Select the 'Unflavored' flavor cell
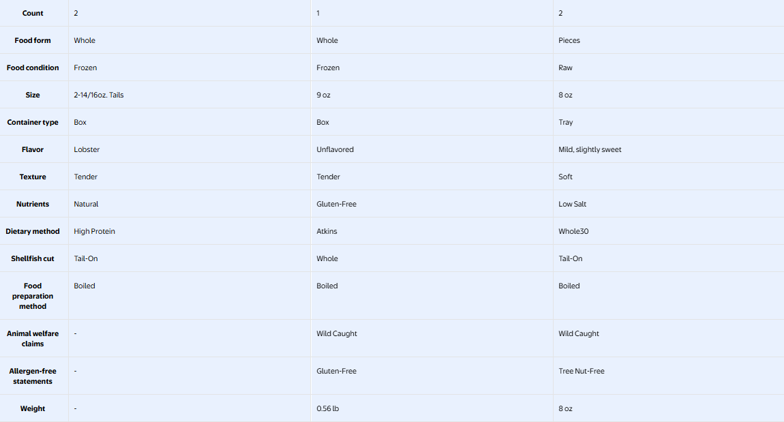Image resolution: width=784 pixels, height=422 pixels. pyautogui.click(x=335, y=149)
